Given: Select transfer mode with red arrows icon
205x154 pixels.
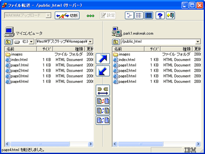Looking at the screenshot, I should point(103,101).
